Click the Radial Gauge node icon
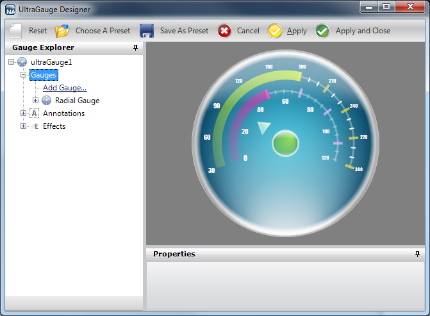The image size is (430, 316). coord(46,101)
